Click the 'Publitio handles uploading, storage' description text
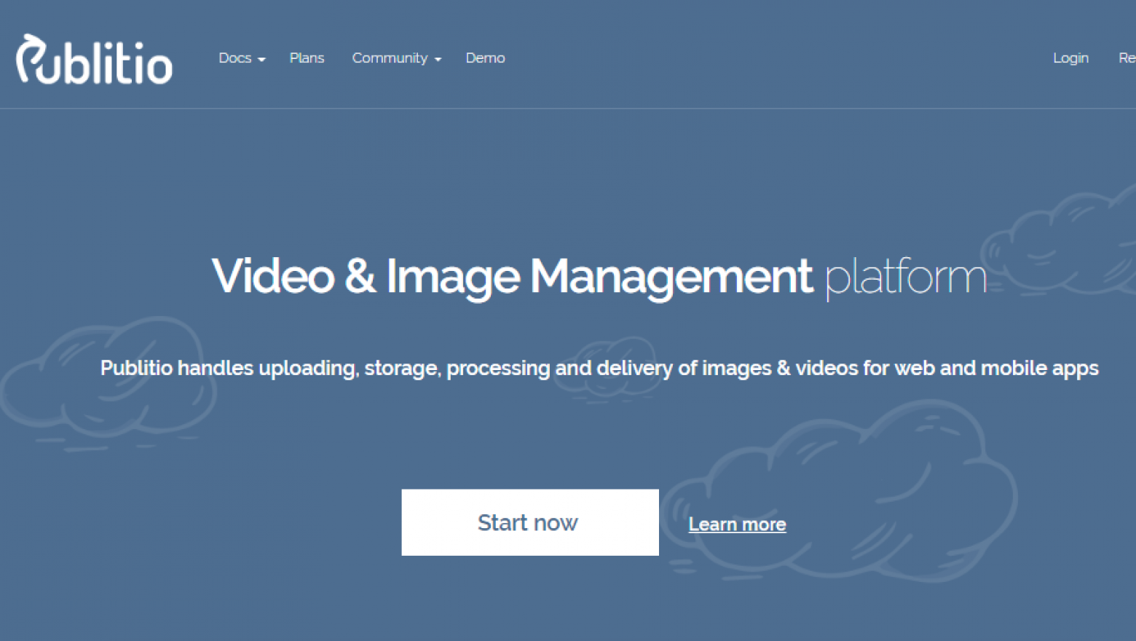 599,368
